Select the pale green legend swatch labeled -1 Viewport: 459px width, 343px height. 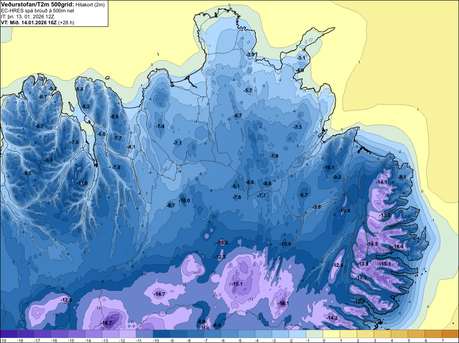(x=314, y=334)
